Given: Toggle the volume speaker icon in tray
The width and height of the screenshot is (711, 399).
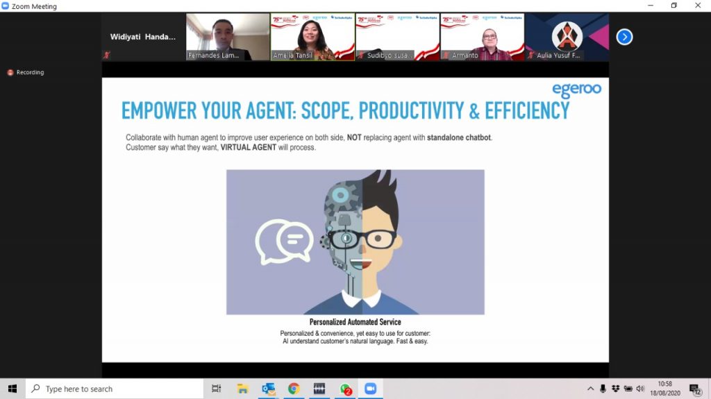Looking at the screenshot, I should [x=639, y=389].
